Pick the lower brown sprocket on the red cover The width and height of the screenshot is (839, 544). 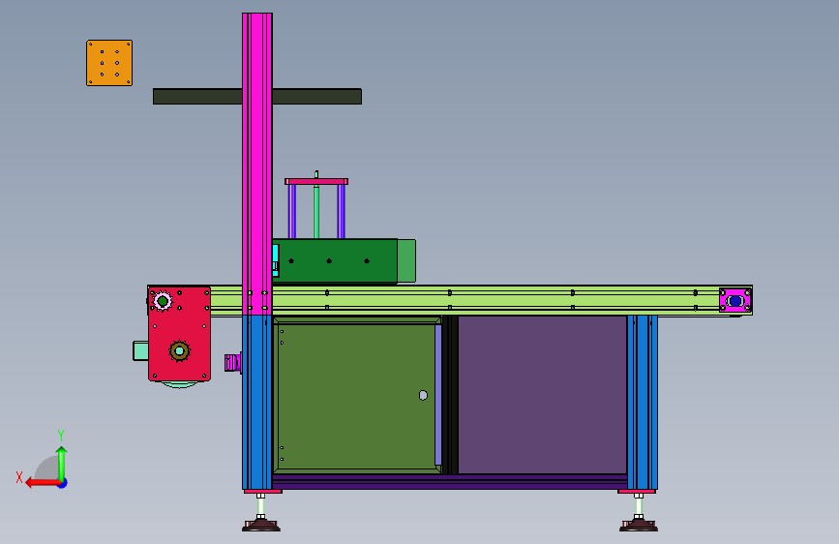(180, 351)
